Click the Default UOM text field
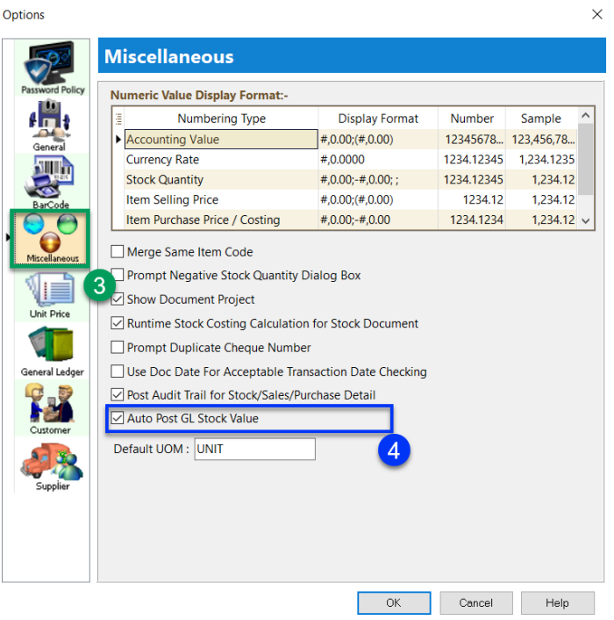 click(x=253, y=449)
